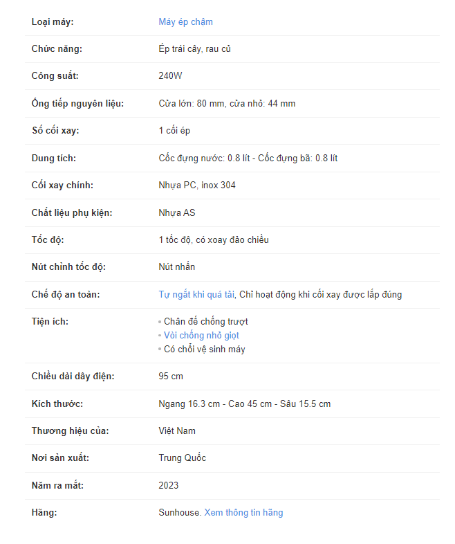This screenshot has width=455, height=544.
Task: Click the 'Chân đế chống trượt' item
Action: coord(205,322)
